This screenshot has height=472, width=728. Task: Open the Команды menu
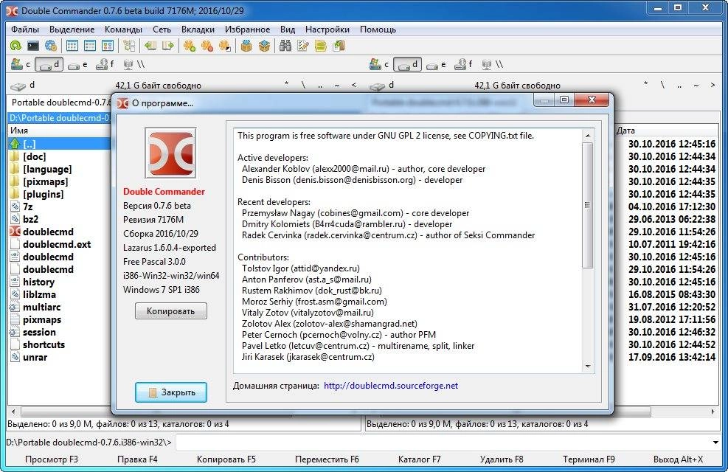(x=123, y=29)
